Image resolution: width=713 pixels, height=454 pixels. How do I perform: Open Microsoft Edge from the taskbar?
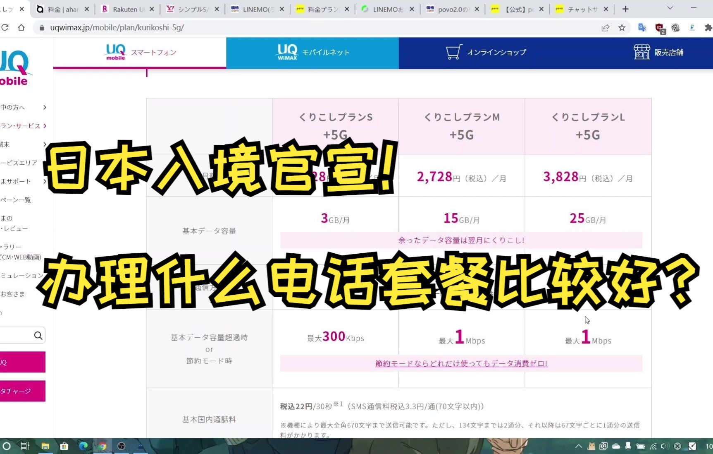[x=83, y=446]
